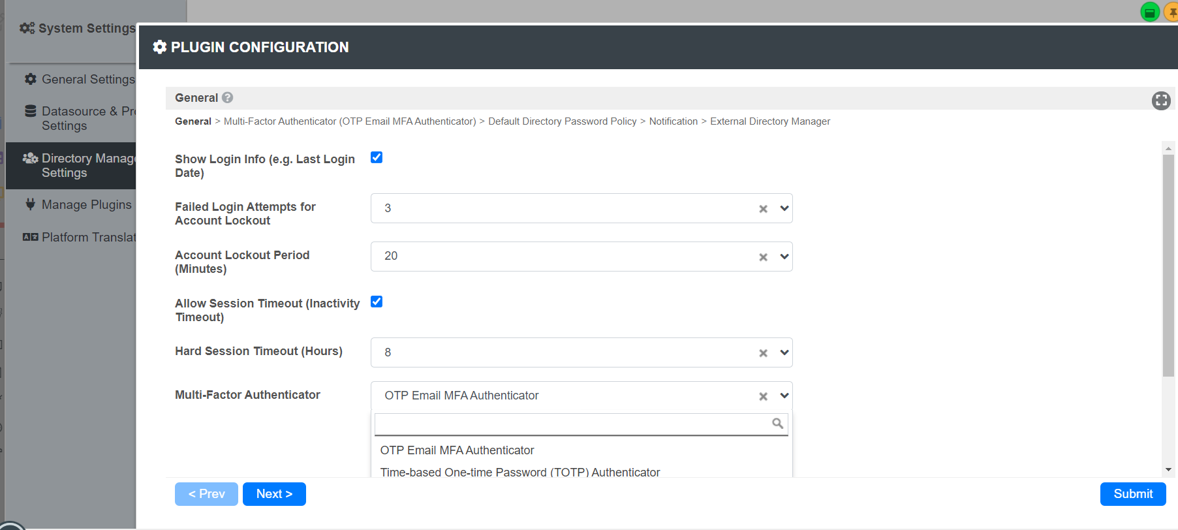Viewport: 1178px width, 530px height.
Task: Open Account Lockout Period dropdown
Action: [784, 257]
